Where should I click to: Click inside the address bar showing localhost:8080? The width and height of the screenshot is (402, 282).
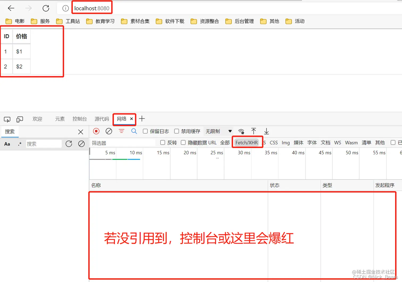coord(92,8)
